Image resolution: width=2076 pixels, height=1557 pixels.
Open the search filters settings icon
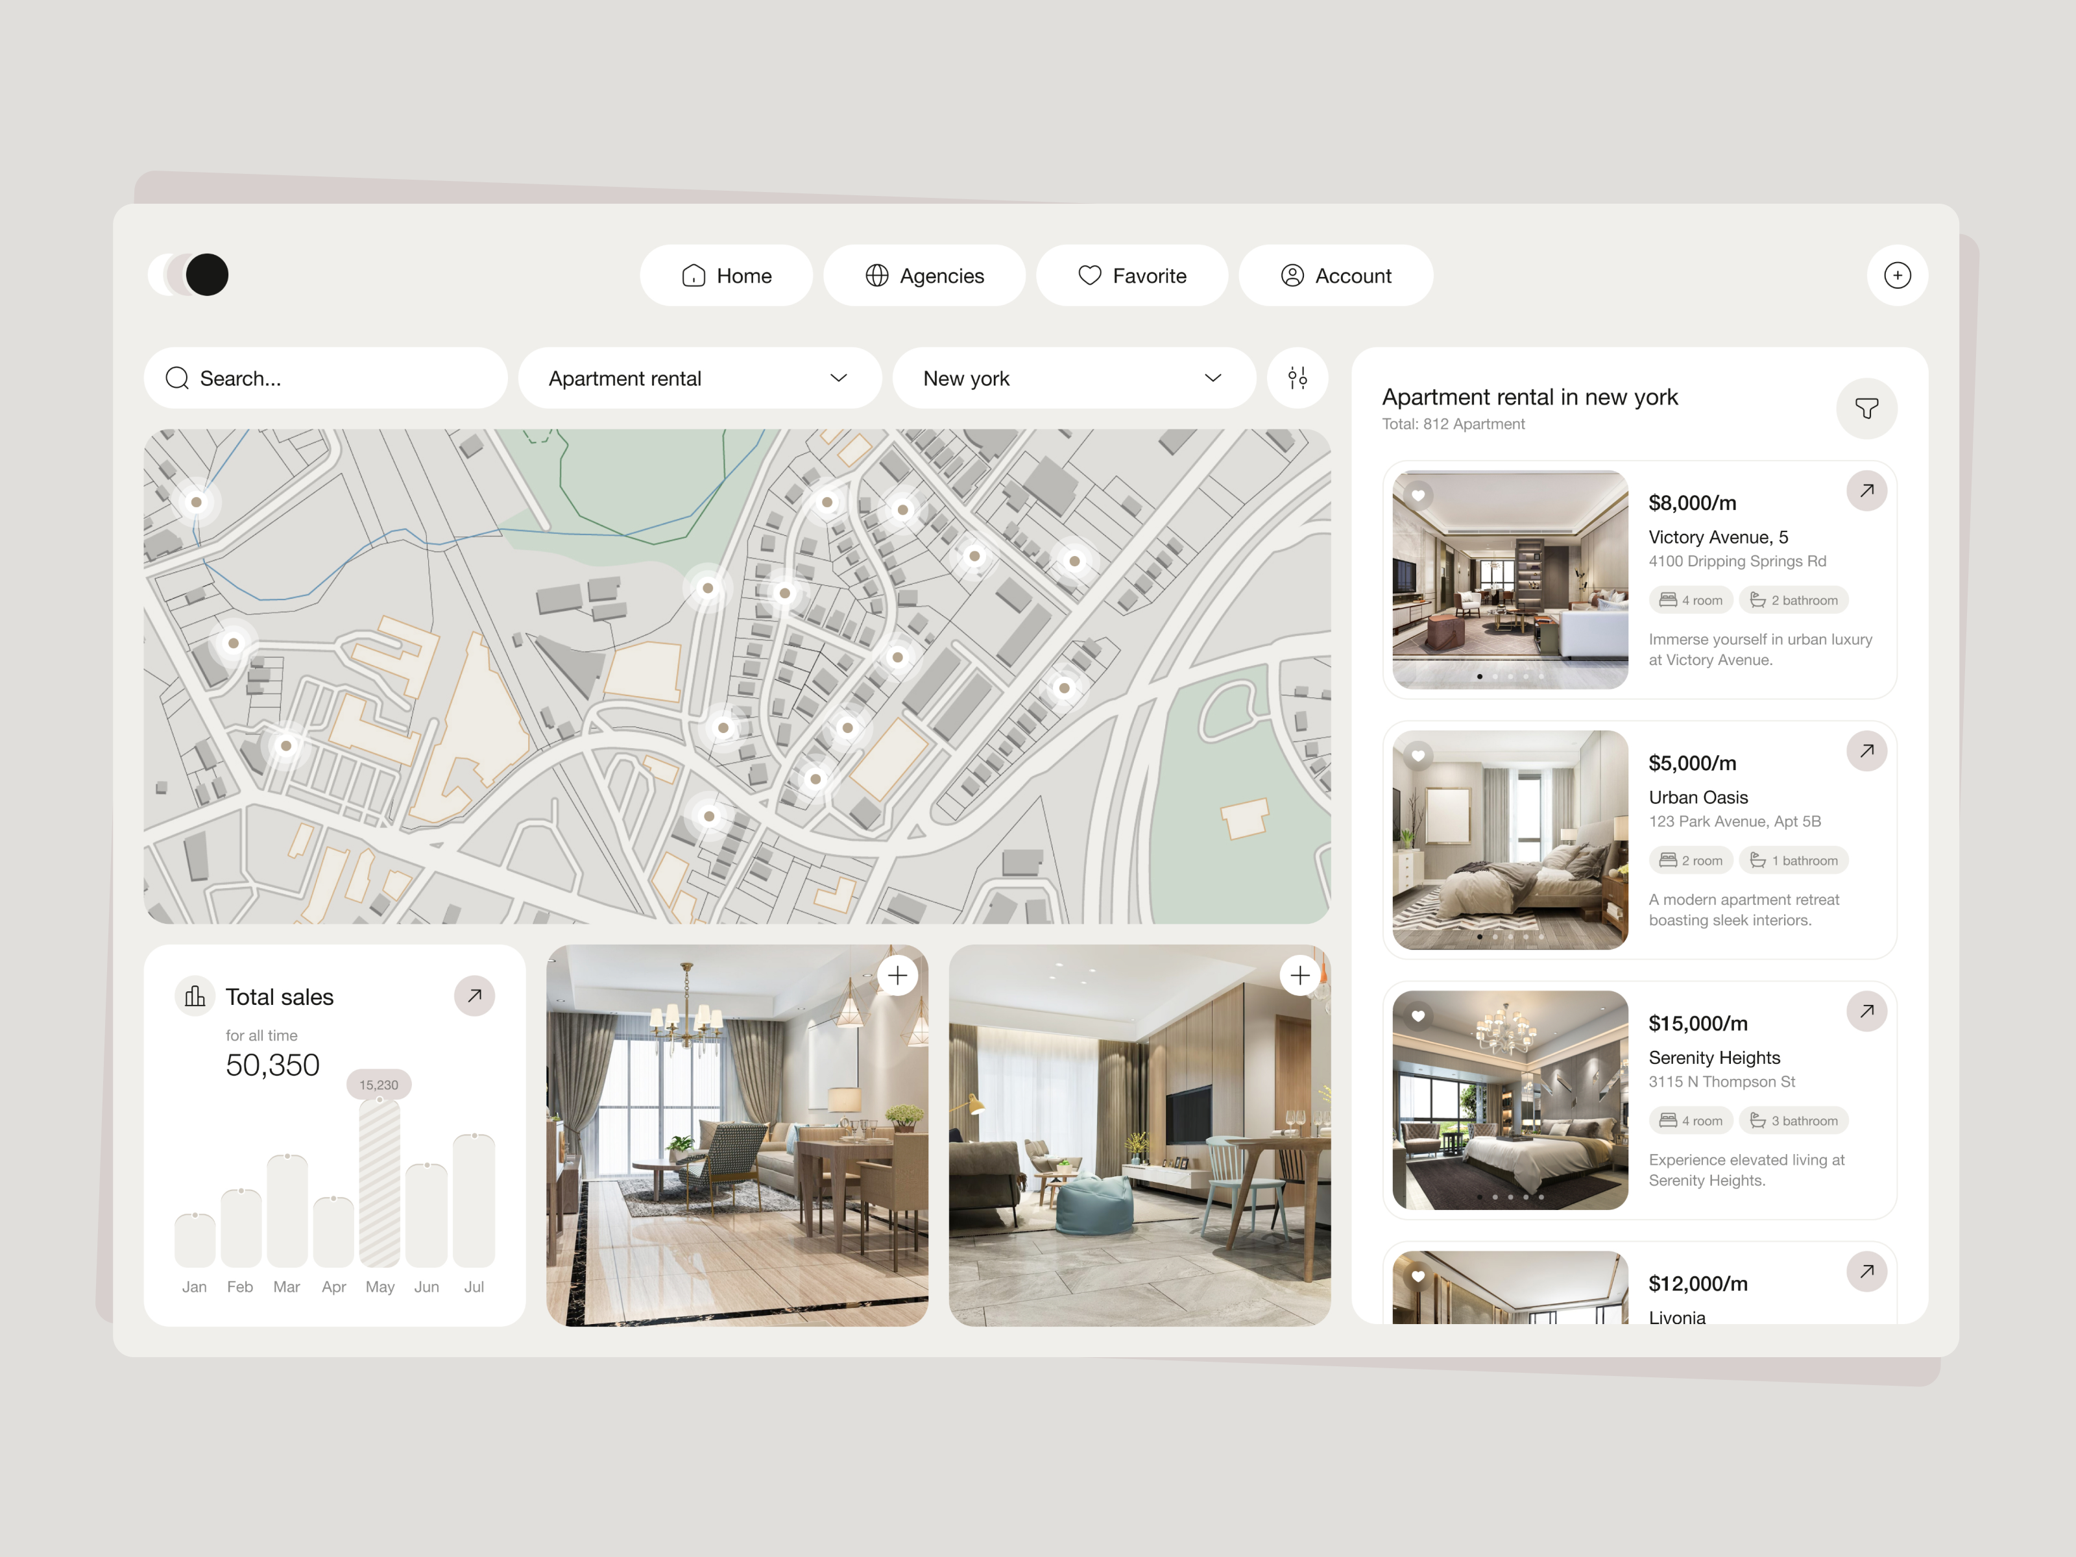click(1298, 378)
